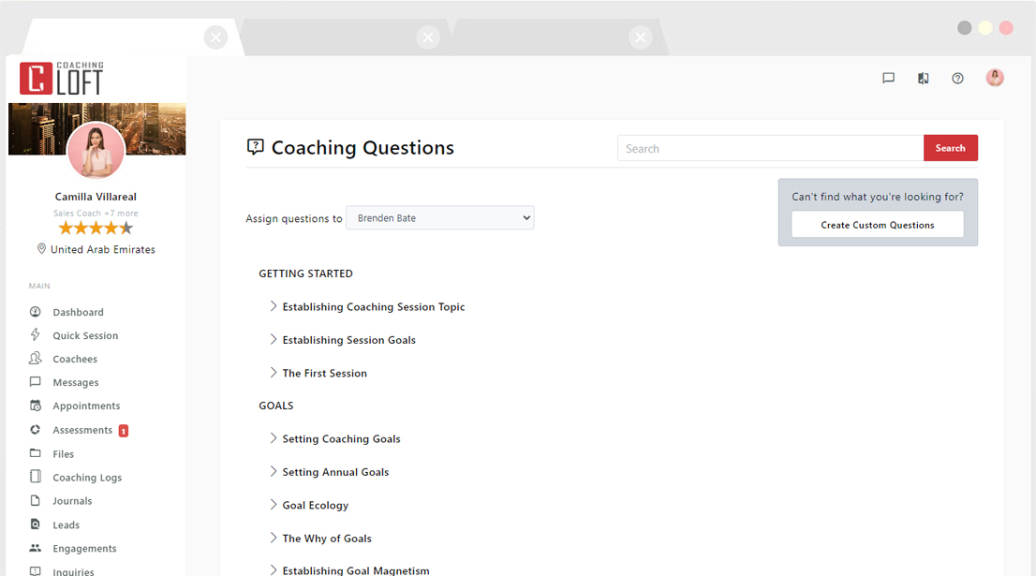
Task: Open Assessments in the sidebar menu
Action: tap(82, 430)
